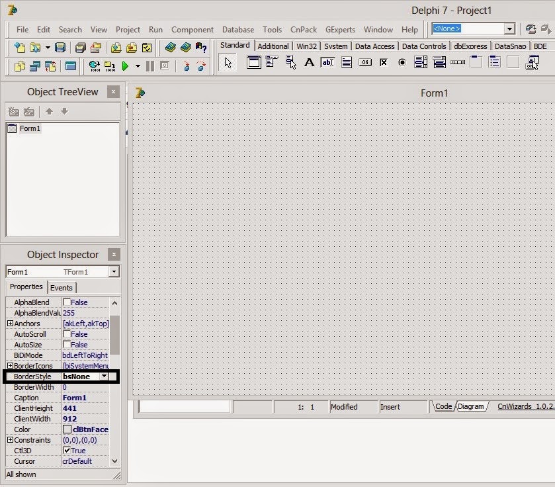The height and width of the screenshot is (487, 555).
Task: Select the Memo component icon
Action: (347, 63)
